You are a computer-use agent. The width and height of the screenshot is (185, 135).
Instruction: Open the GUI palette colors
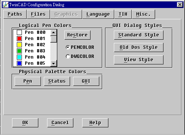click(x=86, y=81)
